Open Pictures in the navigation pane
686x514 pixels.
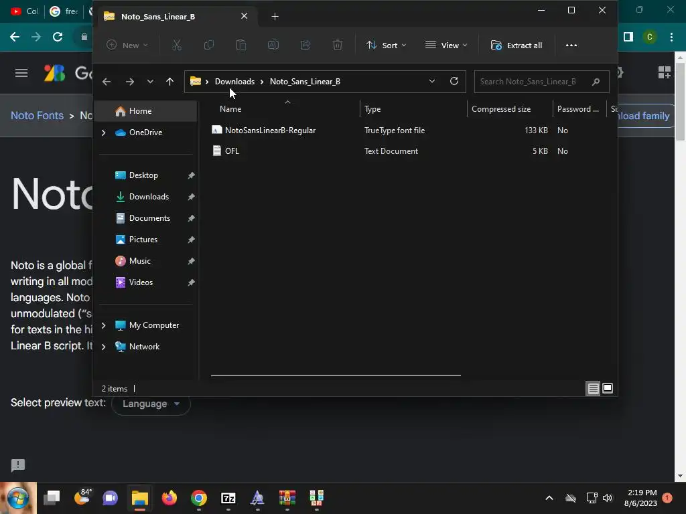click(143, 240)
